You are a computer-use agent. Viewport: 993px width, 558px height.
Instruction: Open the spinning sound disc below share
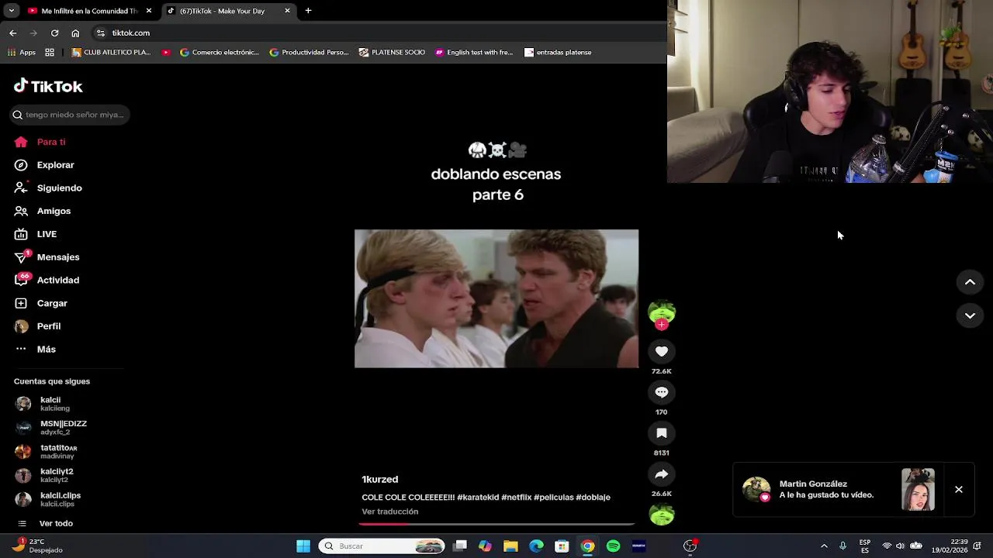662,515
